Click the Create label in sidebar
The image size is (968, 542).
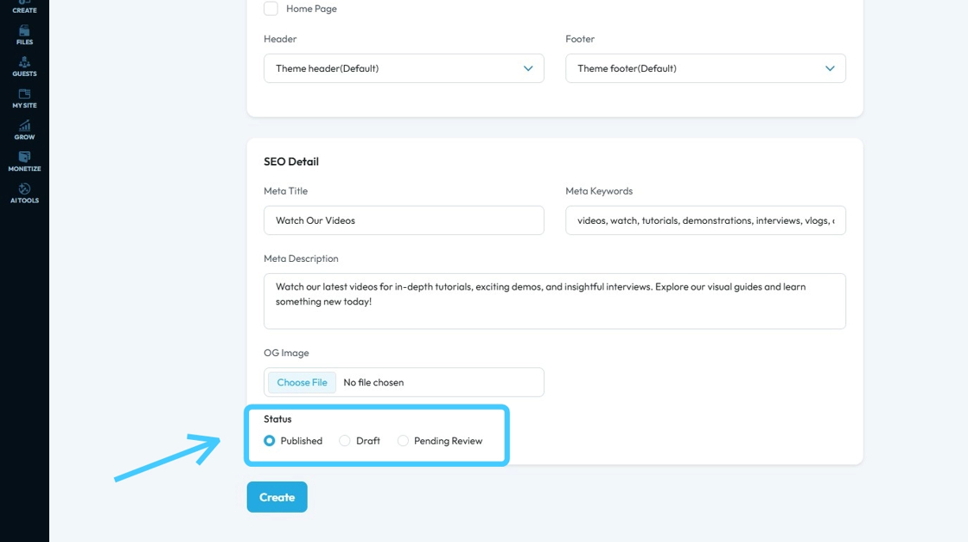coord(24,10)
